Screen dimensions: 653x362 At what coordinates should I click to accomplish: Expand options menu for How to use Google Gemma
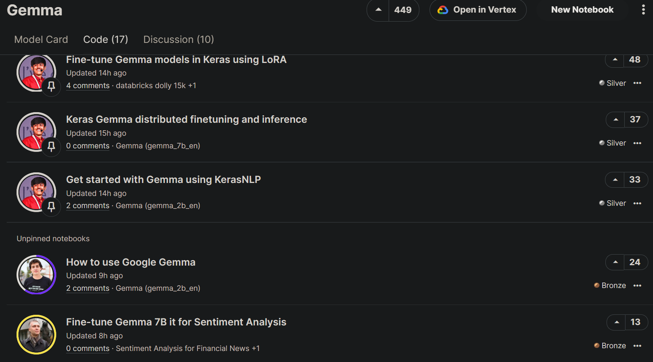637,285
